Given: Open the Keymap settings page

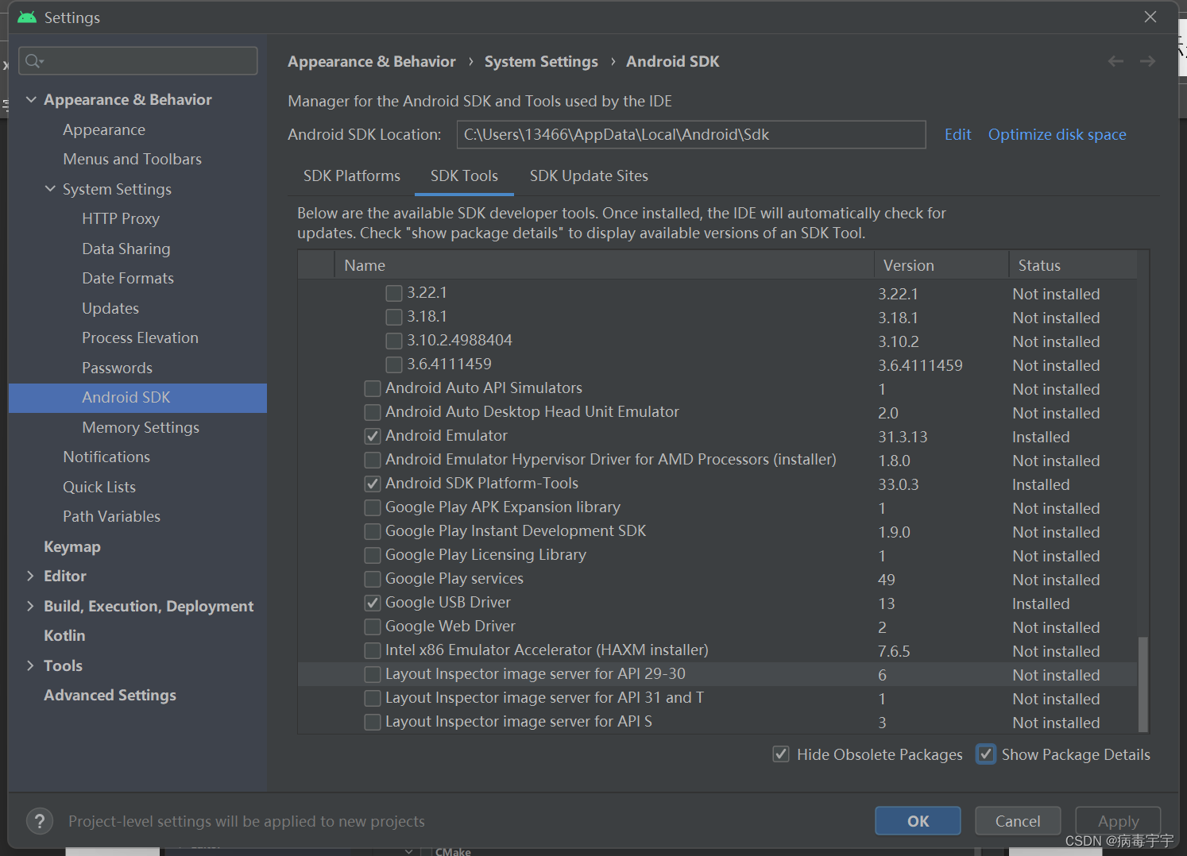Looking at the screenshot, I should coord(72,546).
